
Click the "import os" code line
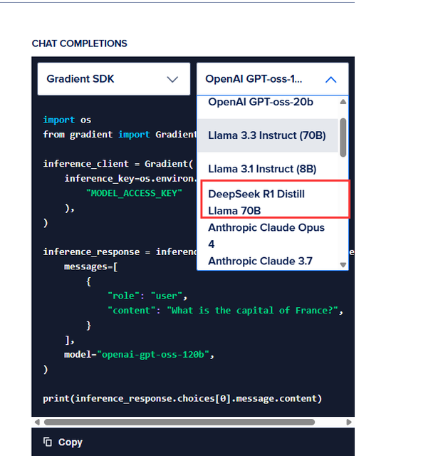click(67, 120)
